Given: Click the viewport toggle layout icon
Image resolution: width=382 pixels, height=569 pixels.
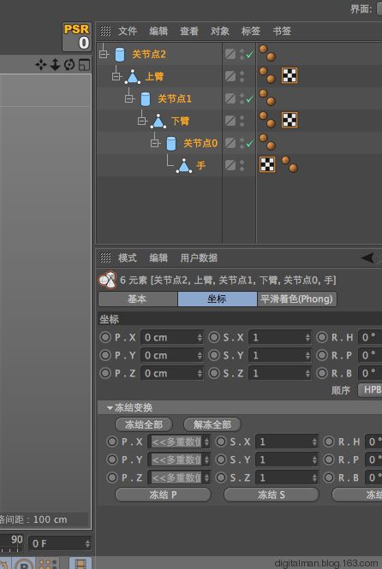Looking at the screenshot, I should click(84, 65).
